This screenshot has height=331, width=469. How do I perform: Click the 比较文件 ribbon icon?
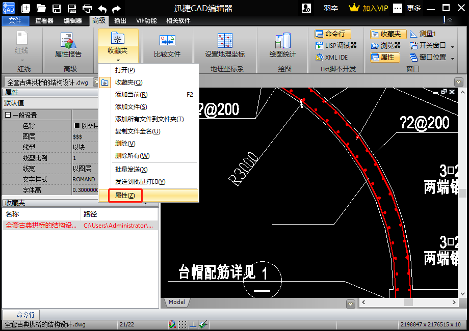tap(167, 45)
